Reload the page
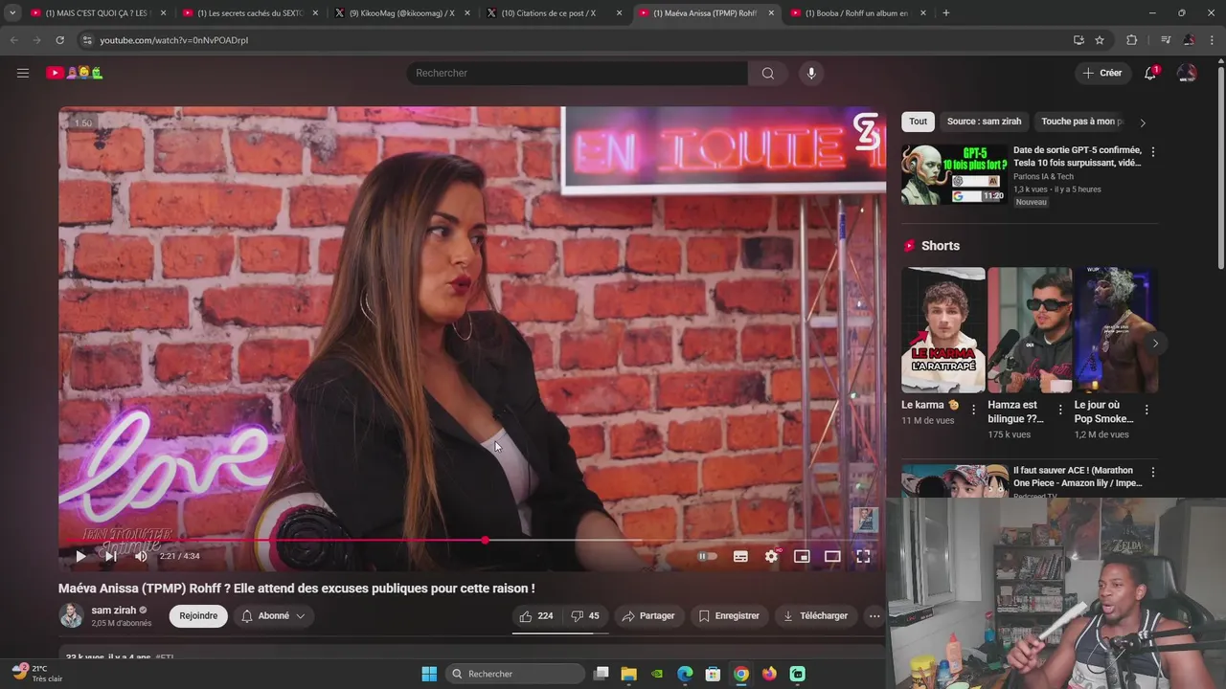1226x689 pixels. tap(59, 40)
